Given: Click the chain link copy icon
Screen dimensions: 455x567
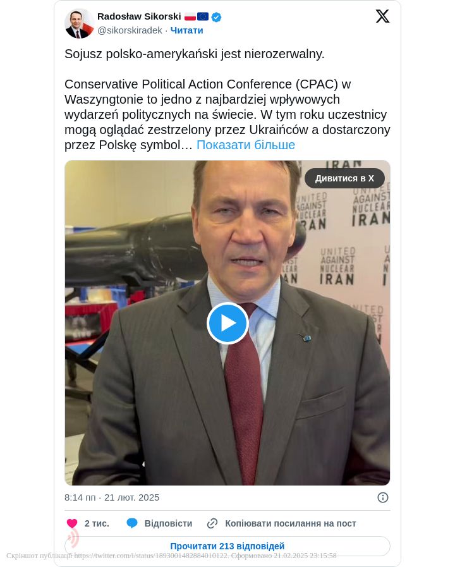Looking at the screenshot, I should 212,523.
